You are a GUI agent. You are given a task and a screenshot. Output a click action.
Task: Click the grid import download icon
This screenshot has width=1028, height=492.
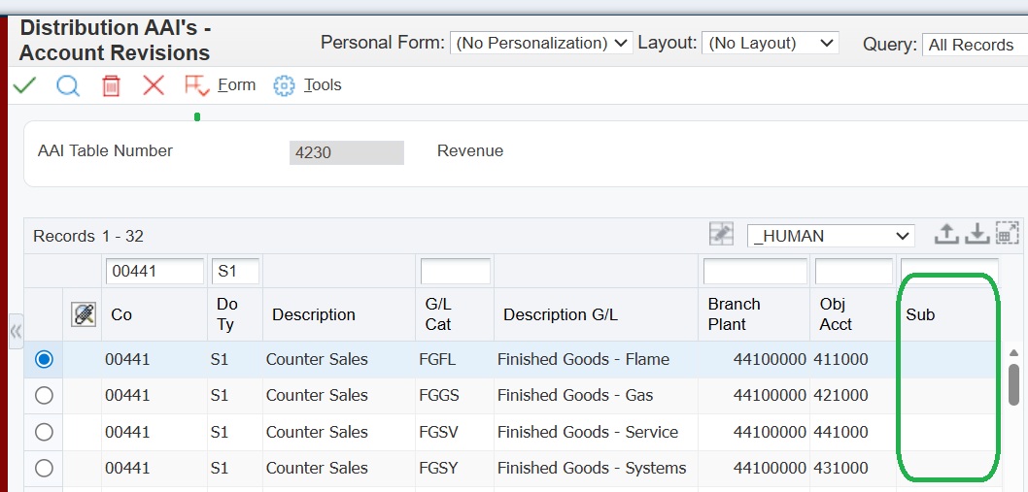pos(977,234)
